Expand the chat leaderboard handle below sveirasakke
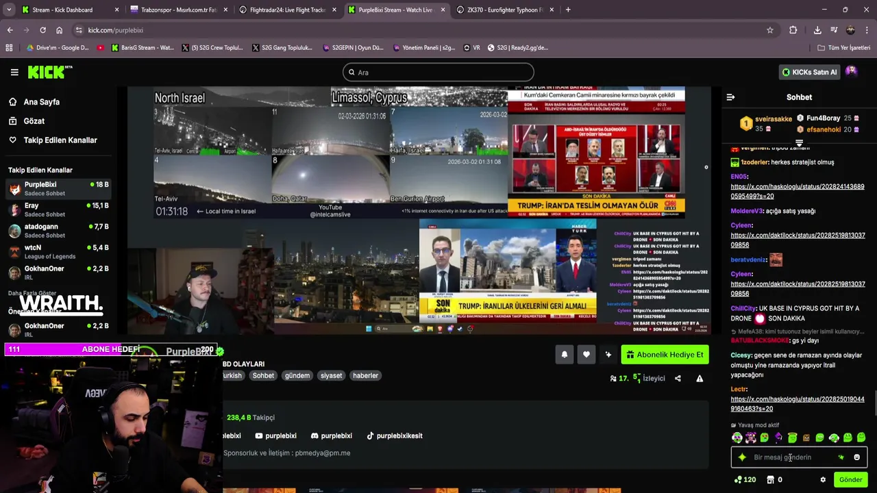The height and width of the screenshot is (493, 877). [799, 143]
